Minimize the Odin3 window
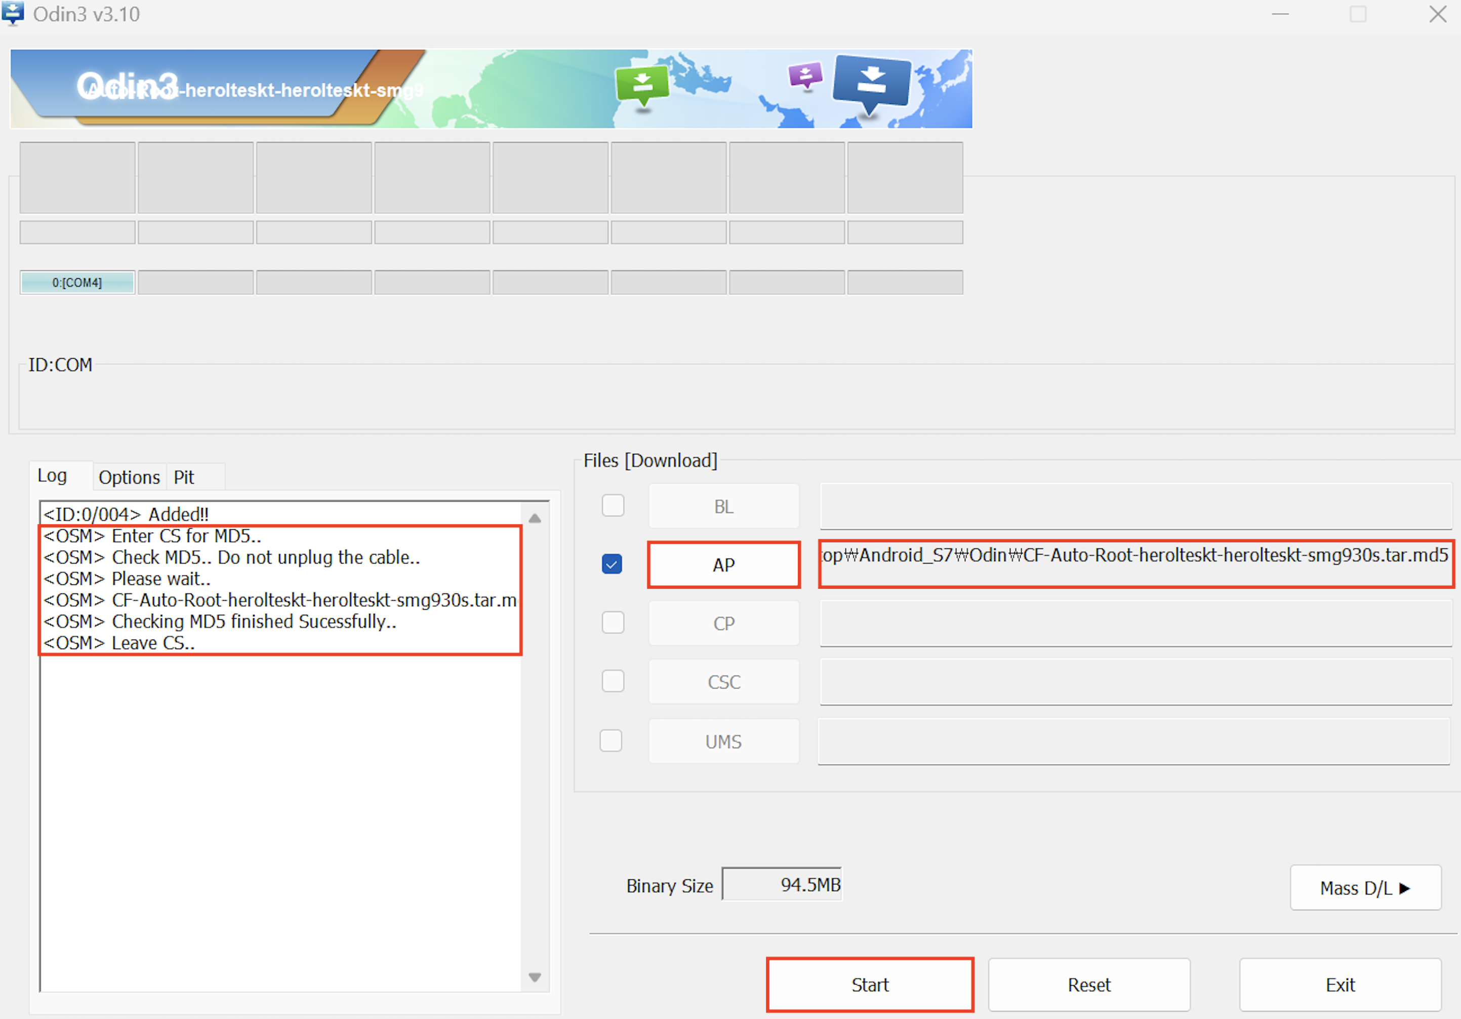Viewport: 1461px width, 1019px height. coord(1280,14)
